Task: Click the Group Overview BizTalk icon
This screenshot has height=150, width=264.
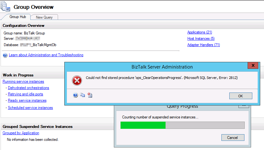Action: [x=5, y=7]
